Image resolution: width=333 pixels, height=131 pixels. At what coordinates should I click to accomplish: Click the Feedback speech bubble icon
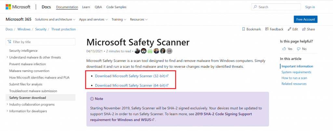267,29
